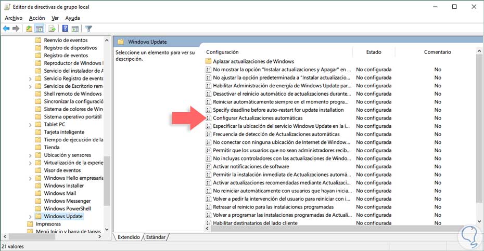Click the folder icon of Aplazar actualizaciones de Windows

209,61
